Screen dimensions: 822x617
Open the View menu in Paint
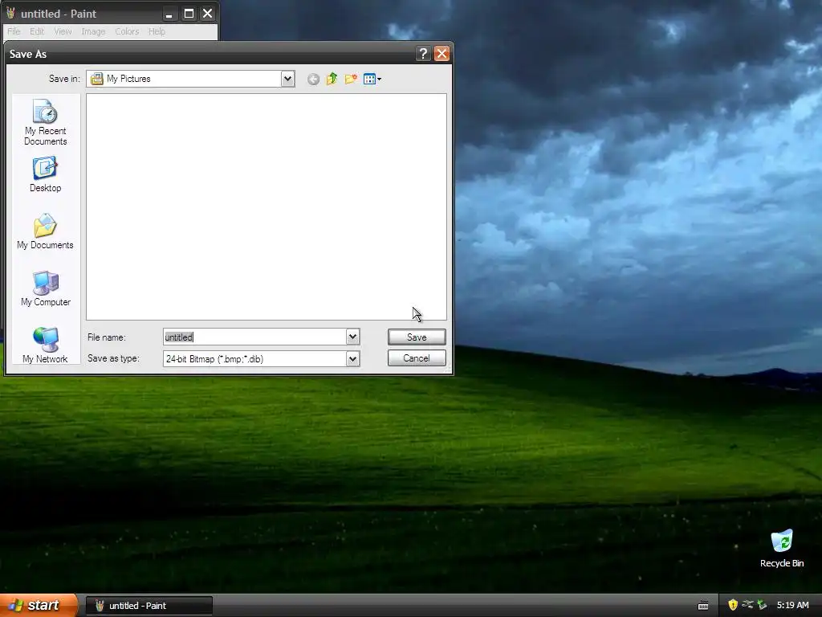click(x=63, y=31)
